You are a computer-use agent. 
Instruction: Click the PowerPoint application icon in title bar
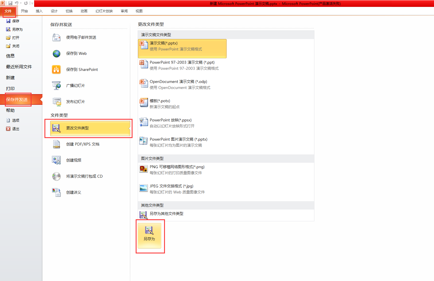point(3,3)
